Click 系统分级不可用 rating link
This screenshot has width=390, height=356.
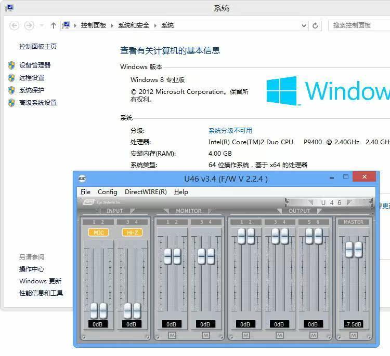(x=230, y=131)
